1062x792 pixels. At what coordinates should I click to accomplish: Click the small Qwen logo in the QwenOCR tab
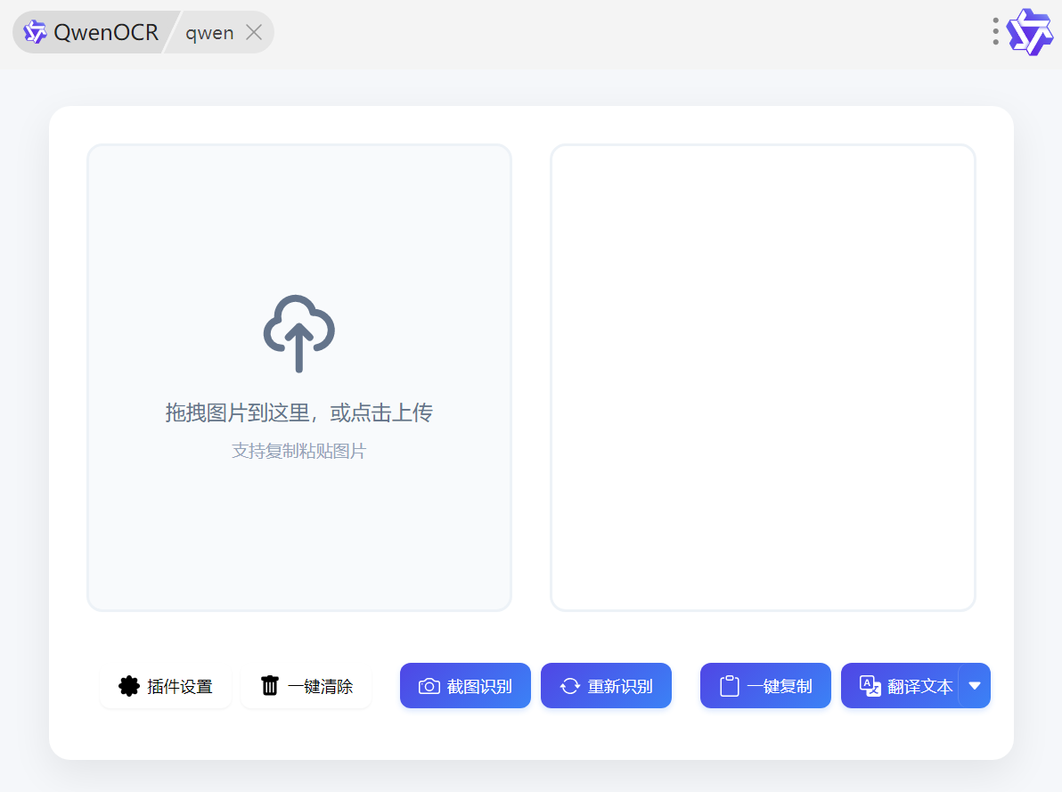point(35,32)
